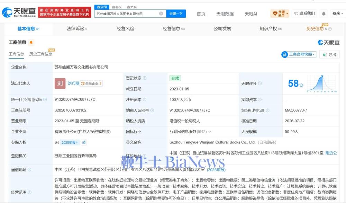346x203 pixels.
Task: Open 开通会员 VIP dropdown
Action: click(x=280, y=14)
